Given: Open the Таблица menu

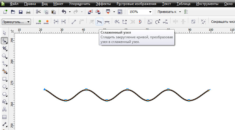Looking at the screenshot, I should (183, 4).
